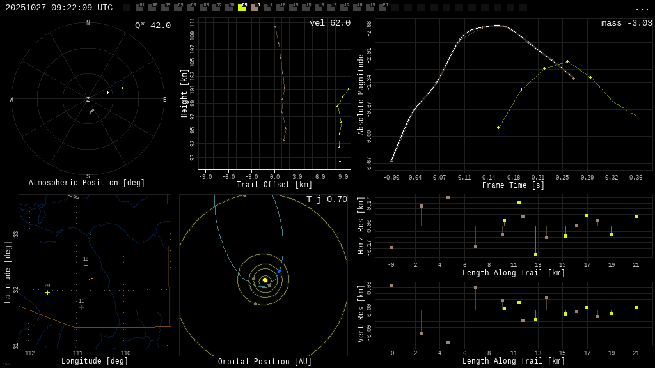The width and height of the screenshot is (655, 368).
Task: Click the orange meteor track on the map
Action: click(x=90, y=279)
